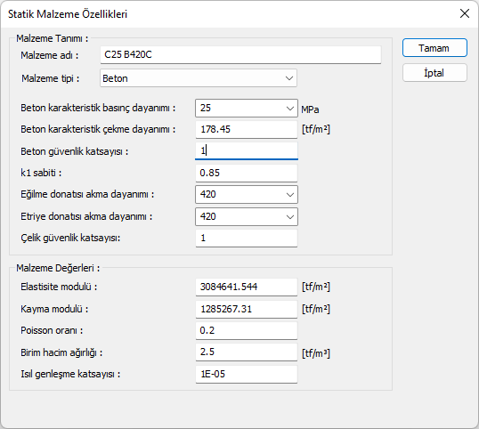Click the chevron arrow of Malzeme tipi
The width and height of the screenshot is (479, 429).
289,78
